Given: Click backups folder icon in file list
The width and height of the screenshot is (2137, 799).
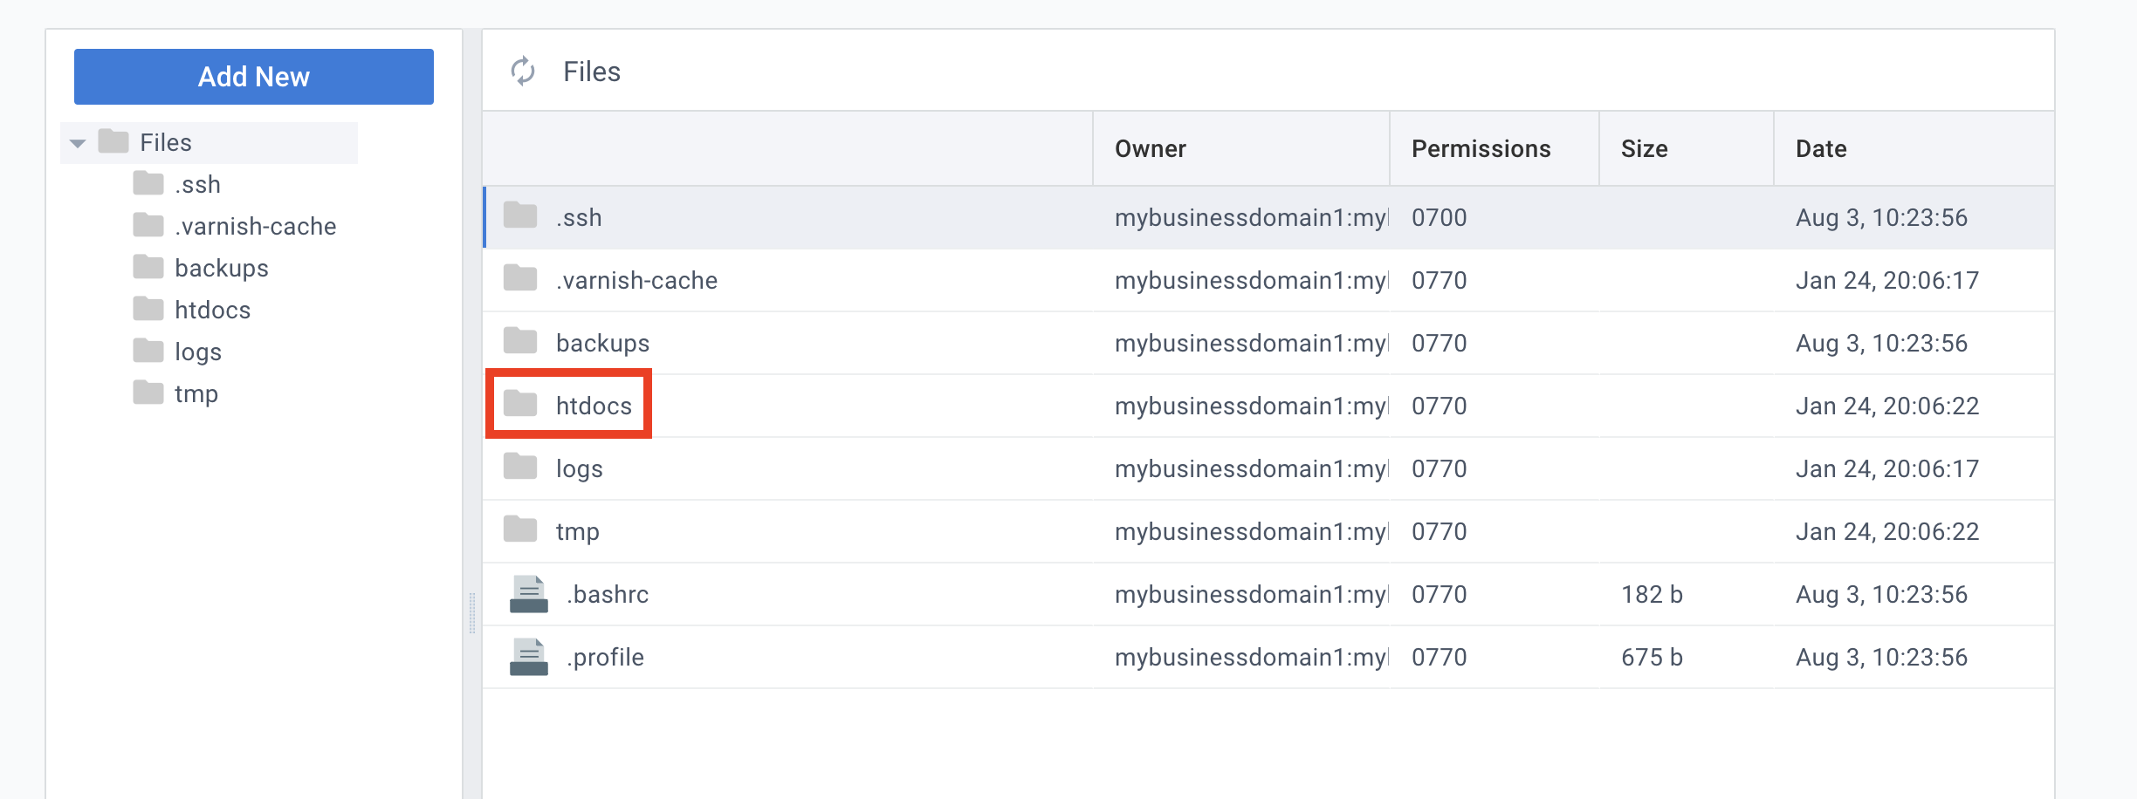Looking at the screenshot, I should coord(520,342).
